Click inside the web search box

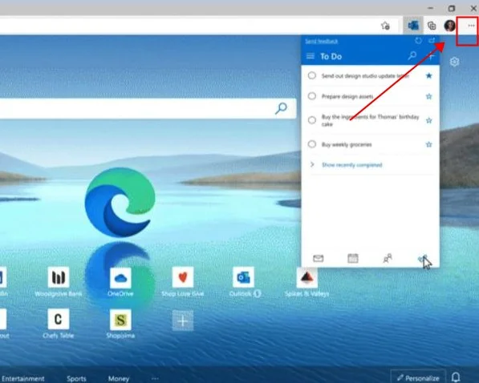pyautogui.click(x=148, y=108)
